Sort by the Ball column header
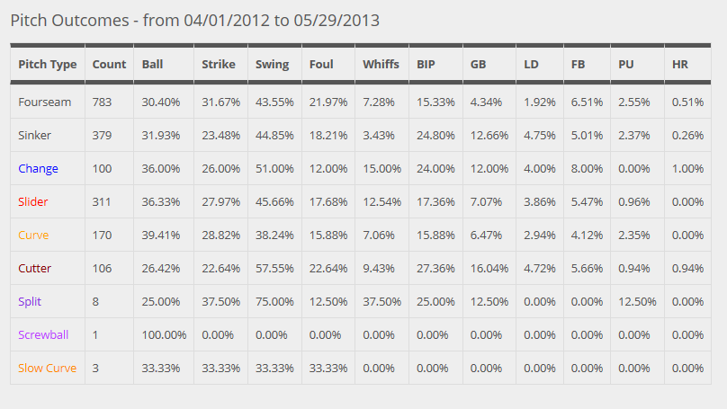 (x=152, y=65)
